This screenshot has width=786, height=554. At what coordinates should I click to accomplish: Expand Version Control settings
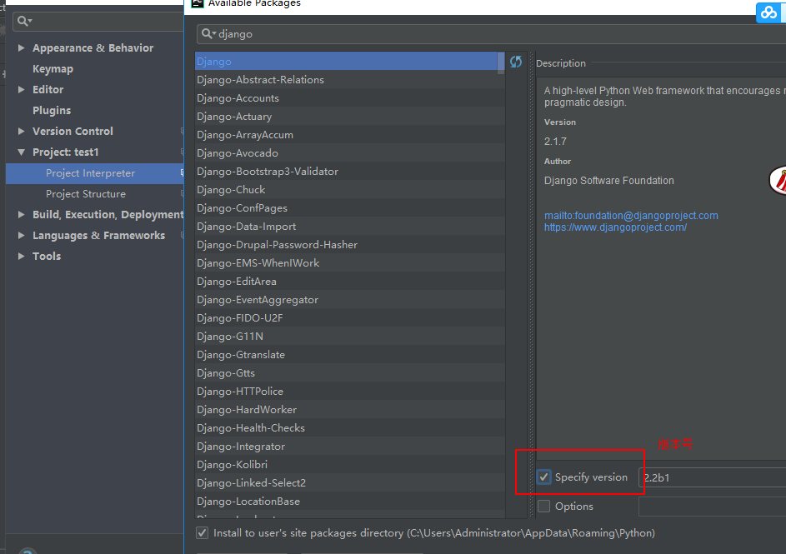point(21,131)
